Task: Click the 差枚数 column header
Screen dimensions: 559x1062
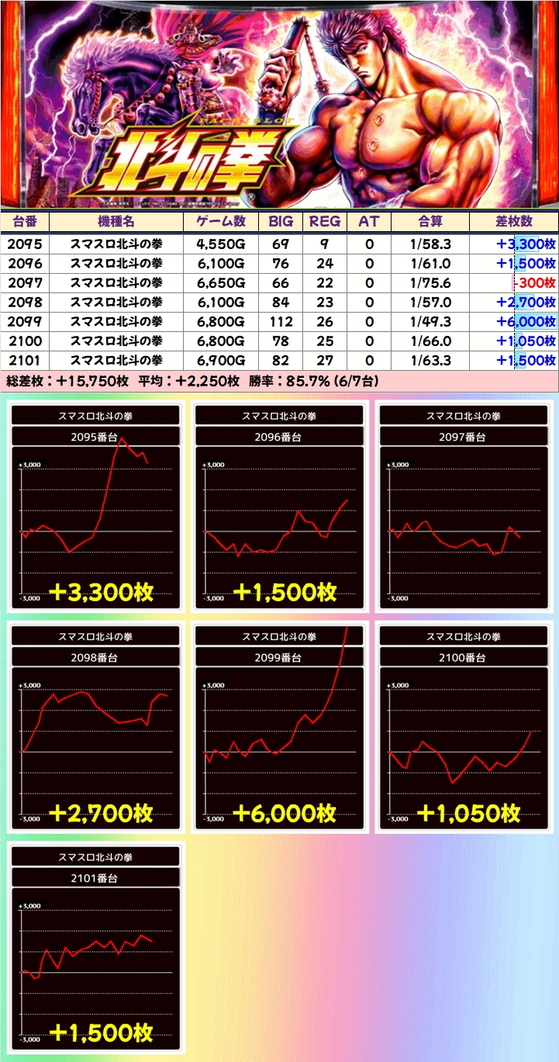Action: coord(513,221)
